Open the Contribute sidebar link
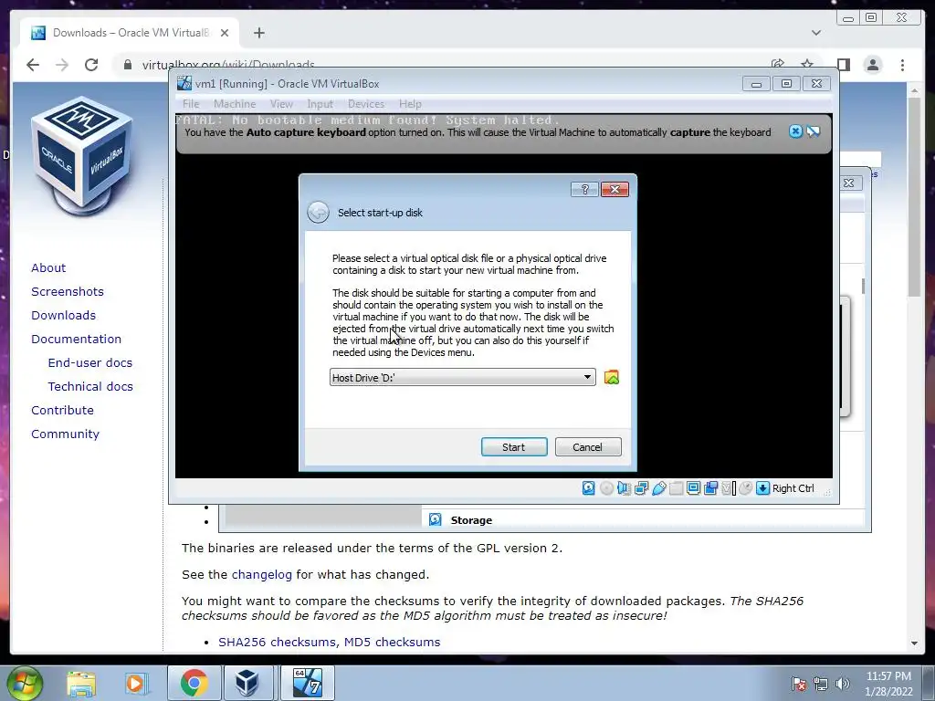This screenshot has height=701, width=935. [x=63, y=411]
